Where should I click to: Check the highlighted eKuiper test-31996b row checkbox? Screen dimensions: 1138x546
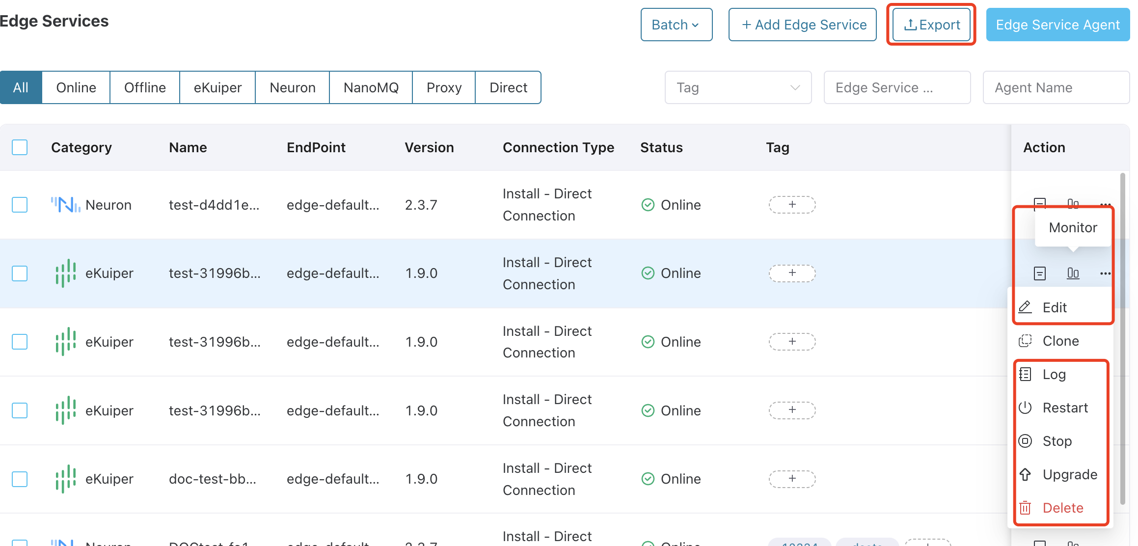pyautogui.click(x=20, y=273)
